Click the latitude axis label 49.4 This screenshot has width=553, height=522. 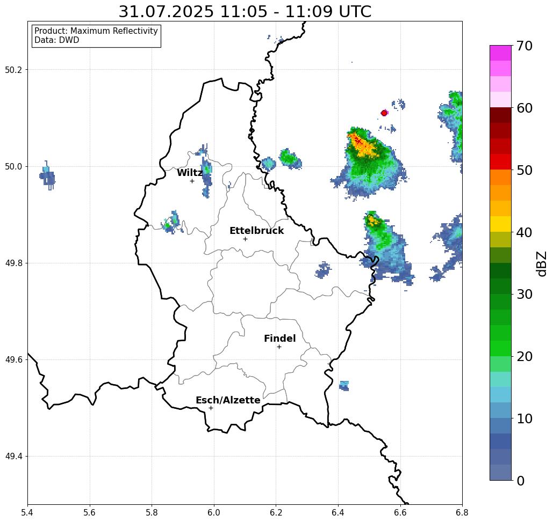[x=13, y=457]
